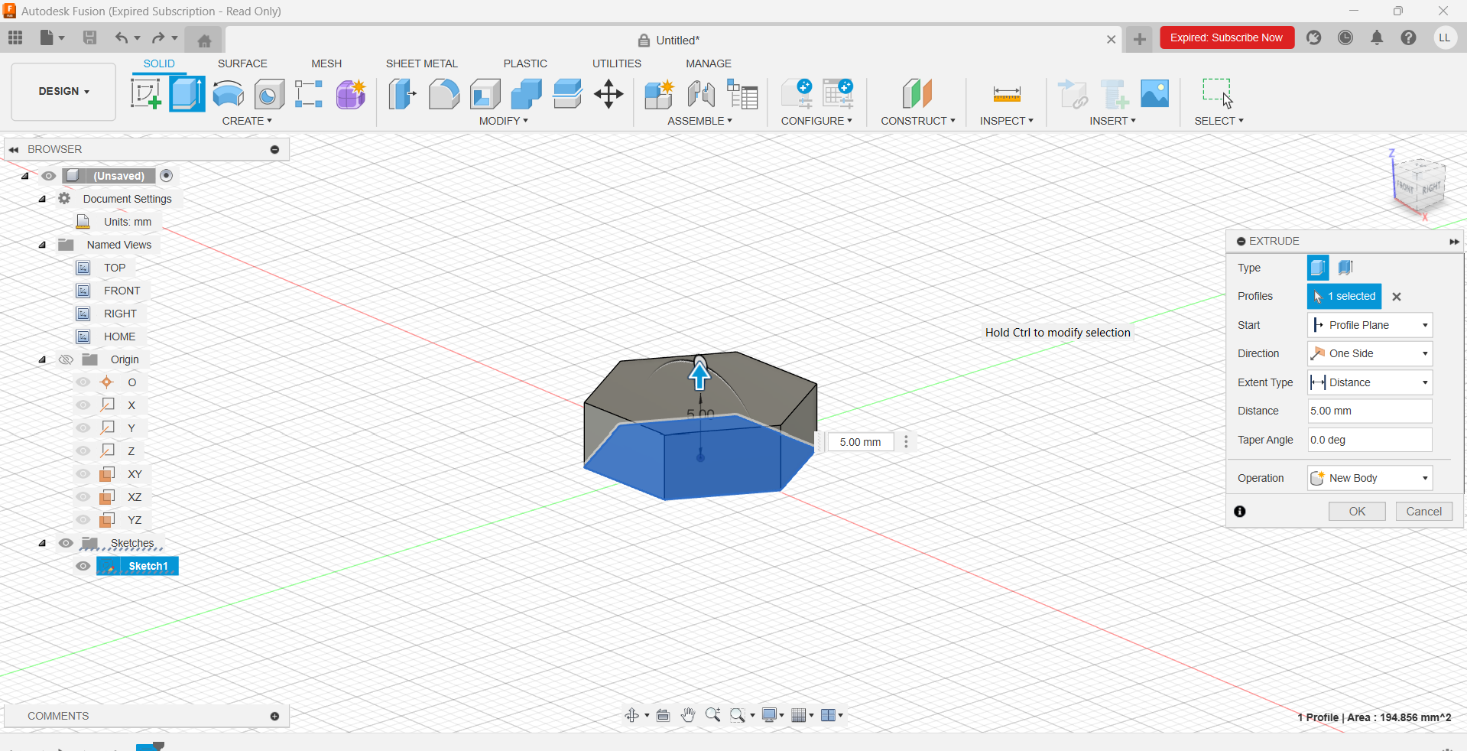Click the ViewCube in the corner

(x=1420, y=186)
